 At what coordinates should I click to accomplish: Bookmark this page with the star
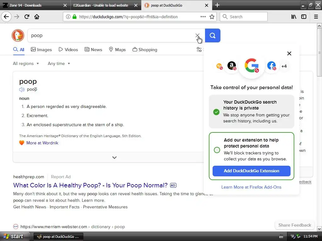click(x=212, y=17)
